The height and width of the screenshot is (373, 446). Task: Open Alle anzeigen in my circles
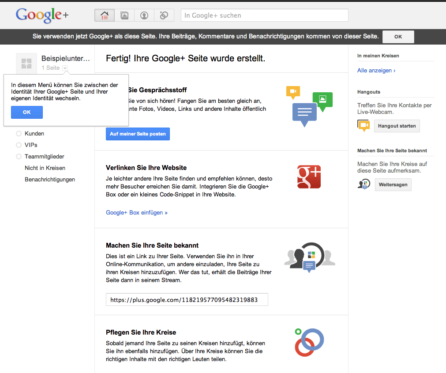[376, 71]
